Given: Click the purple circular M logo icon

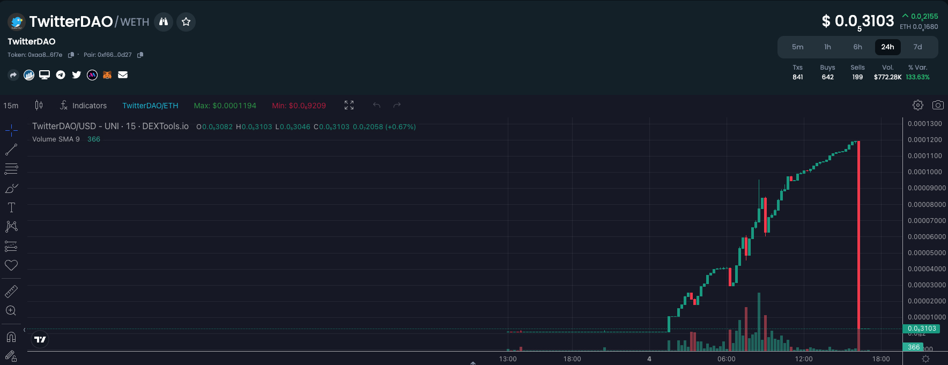Looking at the screenshot, I should (x=92, y=75).
